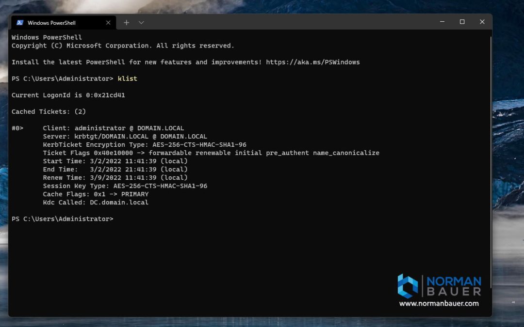The height and width of the screenshot is (327, 524).
Task: Click the 'Current LogonId is 0:0x21cd41' line
Action: click(x=68, y=95)
